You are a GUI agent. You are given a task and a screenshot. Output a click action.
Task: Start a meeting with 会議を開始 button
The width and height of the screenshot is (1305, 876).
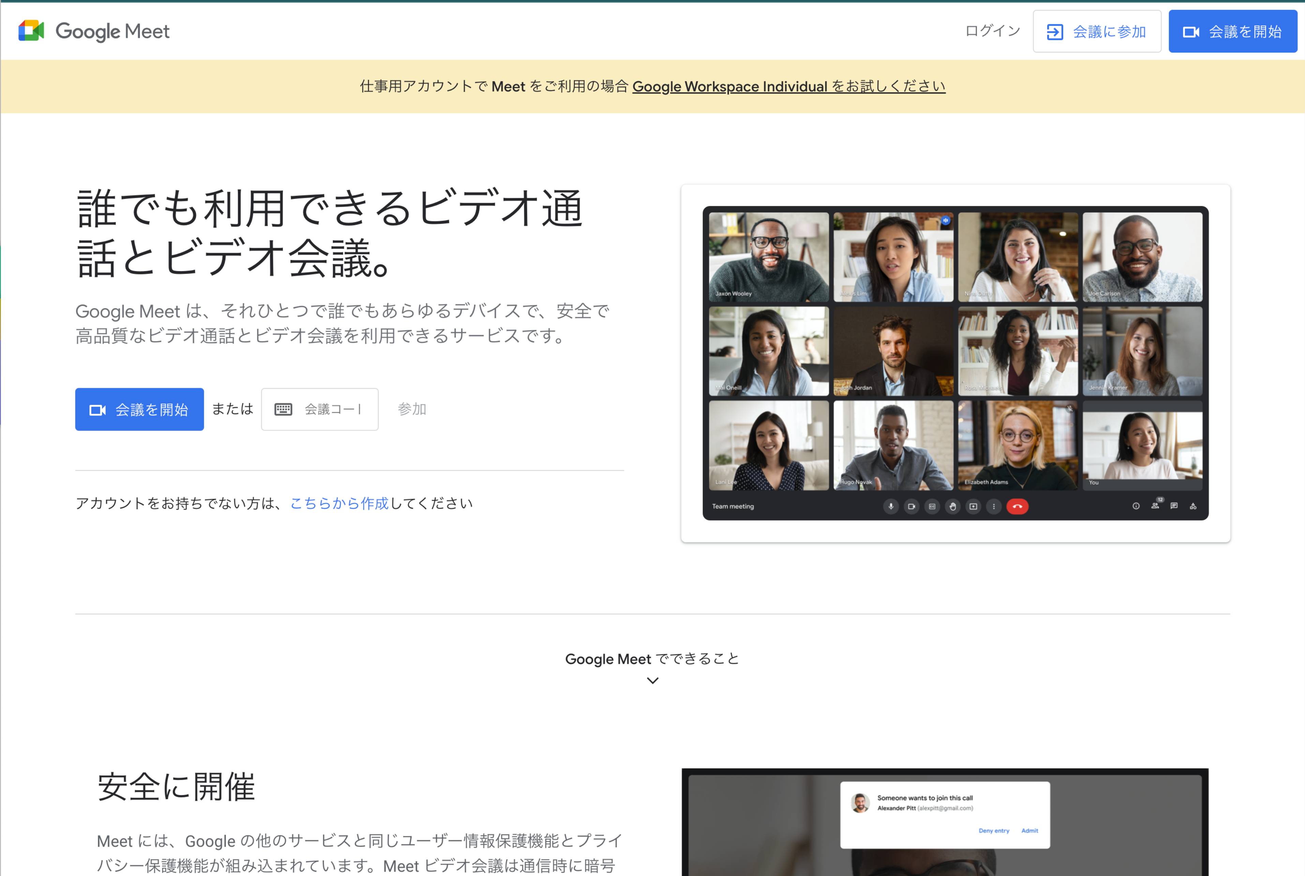(139, 409)
